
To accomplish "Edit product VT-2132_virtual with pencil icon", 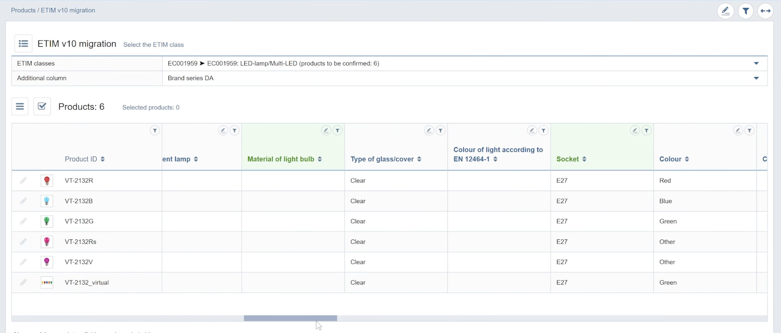I will click(x=23, y=282).
